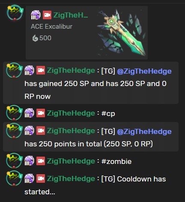
Task: Select the #zombie chat message text
Action: point(116,161)
